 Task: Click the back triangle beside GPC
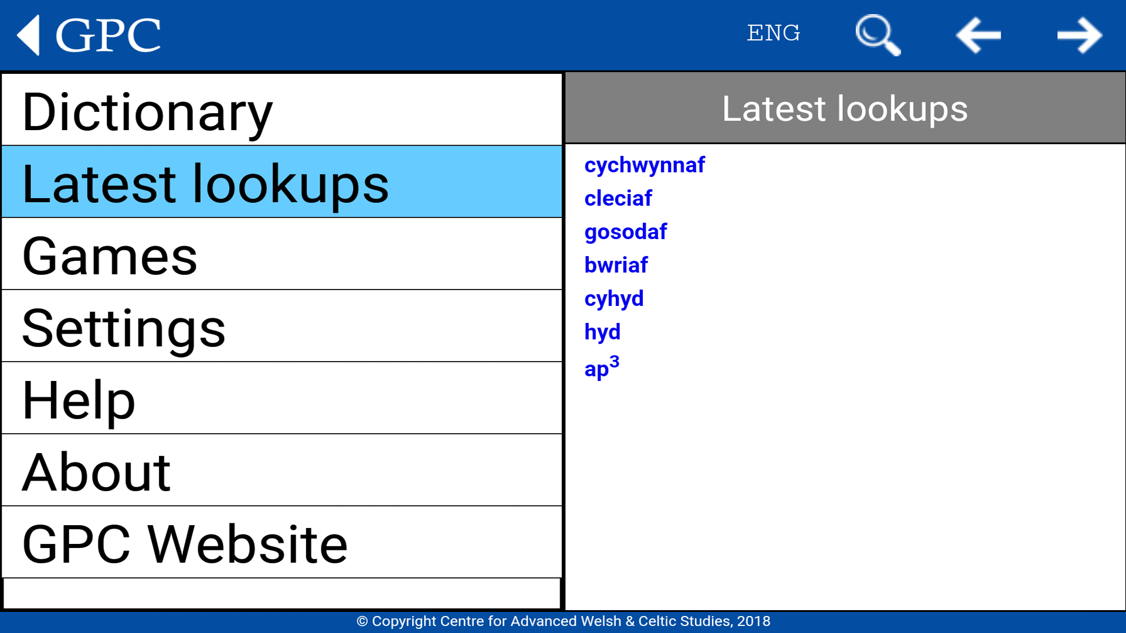[28, 35]
